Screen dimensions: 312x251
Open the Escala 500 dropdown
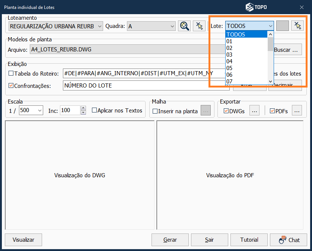coord(40,111)
